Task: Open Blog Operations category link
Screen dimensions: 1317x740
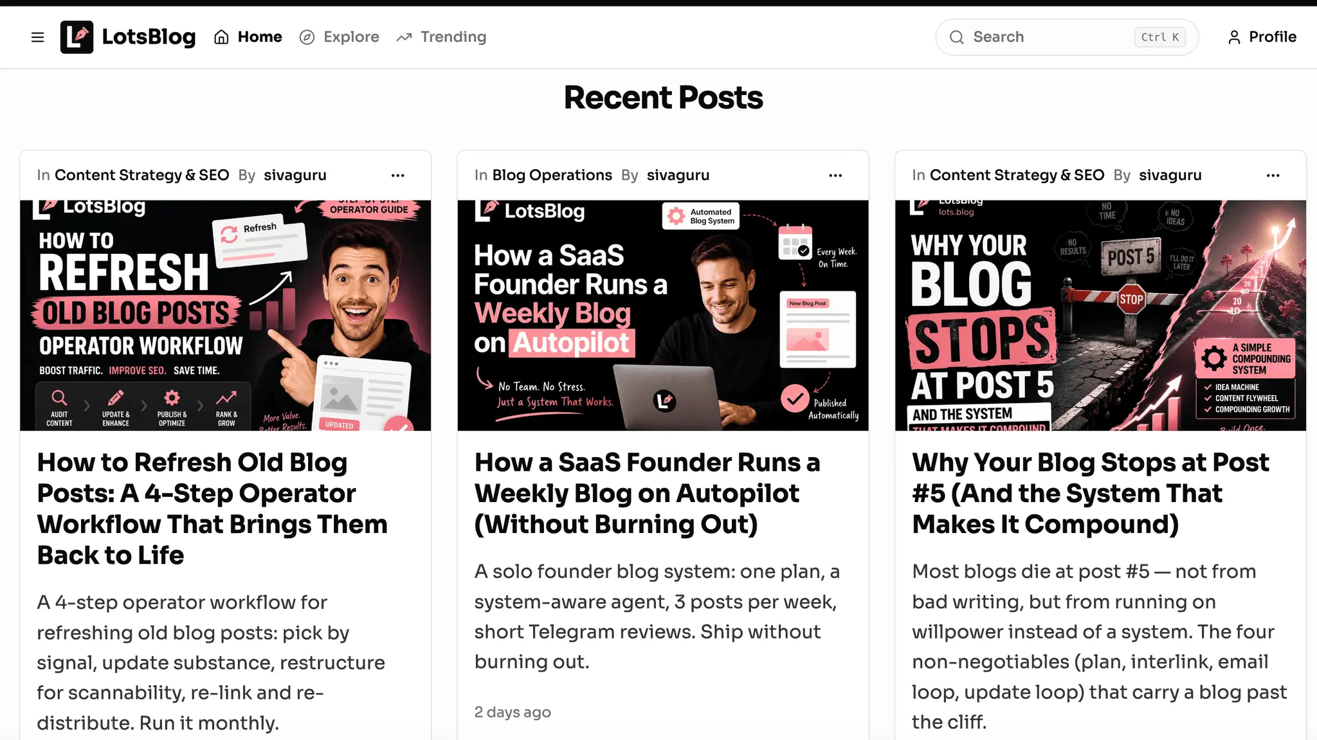Action: (x=552, y=175)
